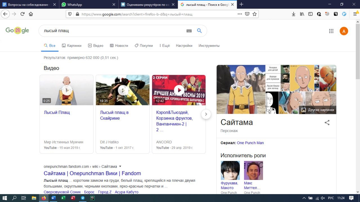
Task: Open Windows Start menu
Action: (x=5, y=198)
